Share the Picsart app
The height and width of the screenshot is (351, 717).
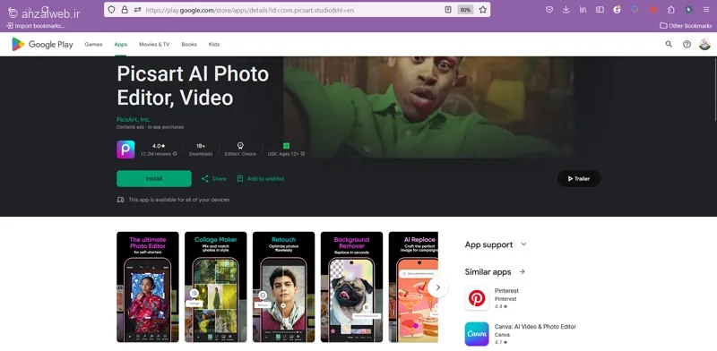(213, 179)
